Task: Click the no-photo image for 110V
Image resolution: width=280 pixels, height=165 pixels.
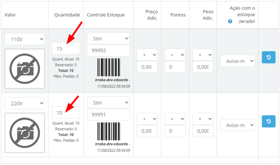Action: tap(25, 69)
